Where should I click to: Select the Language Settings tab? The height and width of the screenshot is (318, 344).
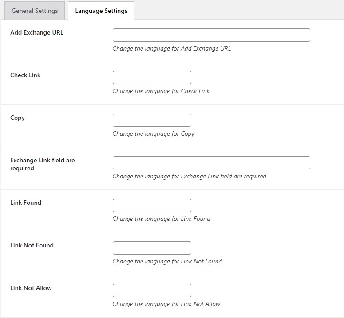pyautogui.click(x=101, y=11)
